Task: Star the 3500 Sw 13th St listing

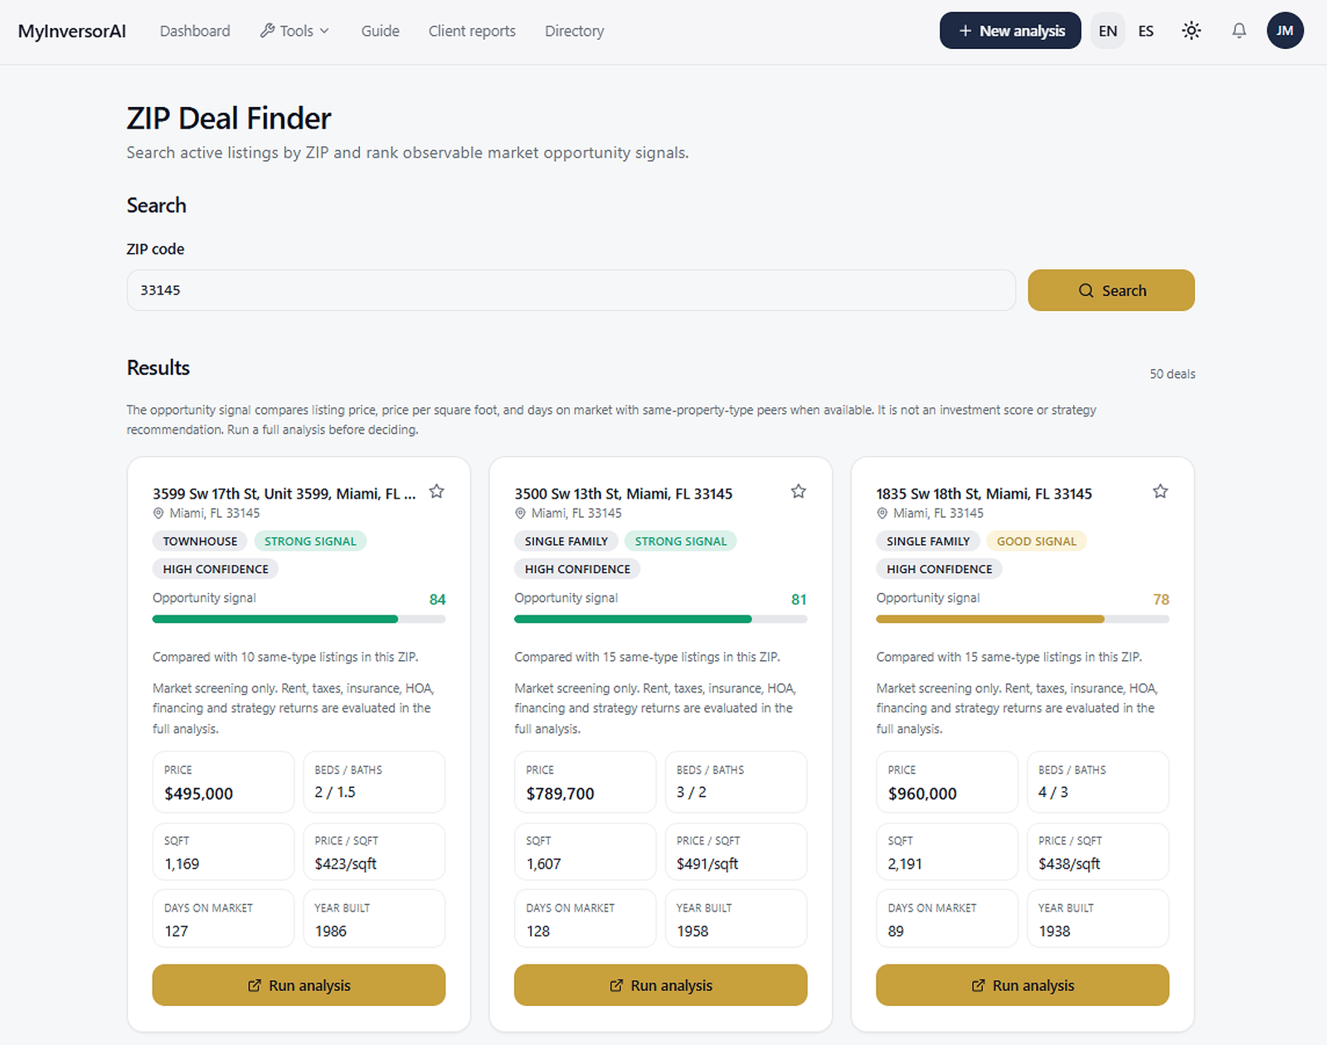Action: coord(798,492)
